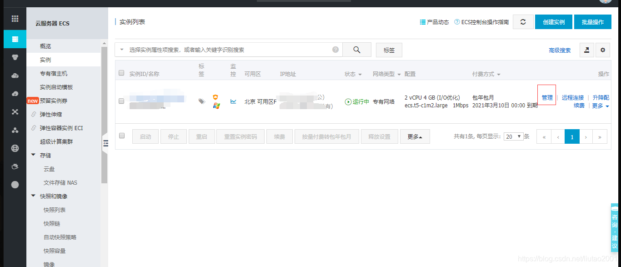Click the user avatar at top right

tap(605, 1)
